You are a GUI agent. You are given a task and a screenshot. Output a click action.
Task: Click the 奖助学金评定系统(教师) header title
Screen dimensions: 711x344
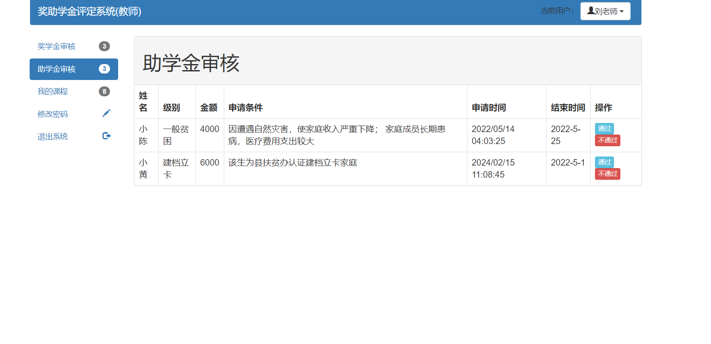click(89, 12)
